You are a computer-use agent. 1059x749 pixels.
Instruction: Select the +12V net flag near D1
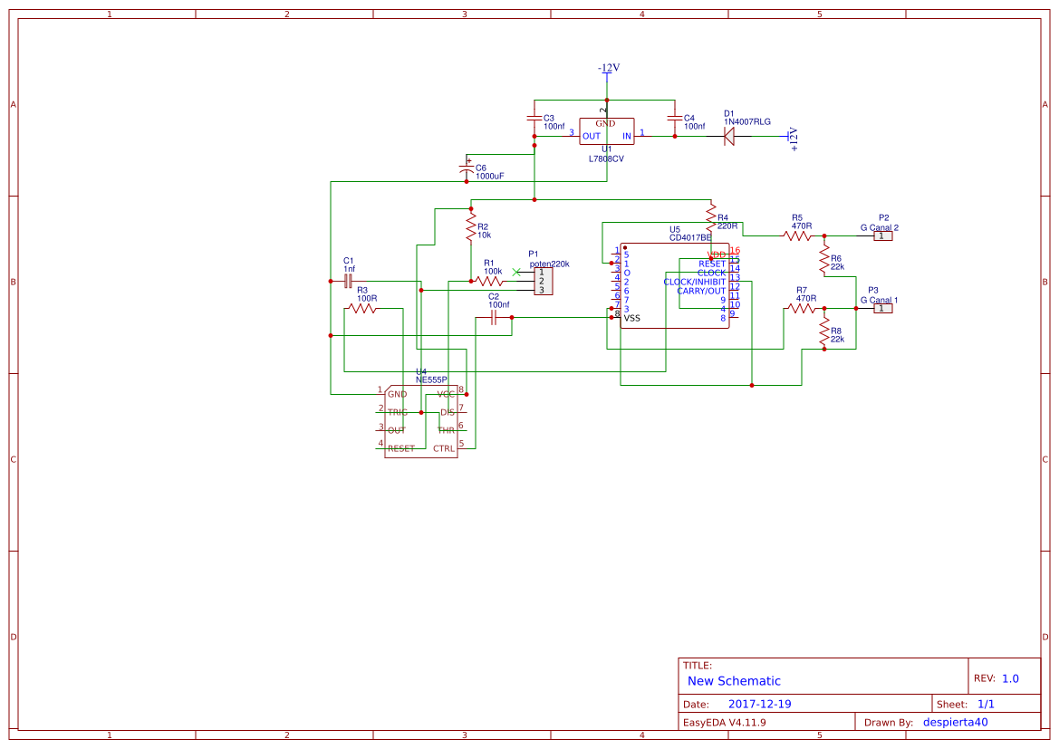pos(790,136)
